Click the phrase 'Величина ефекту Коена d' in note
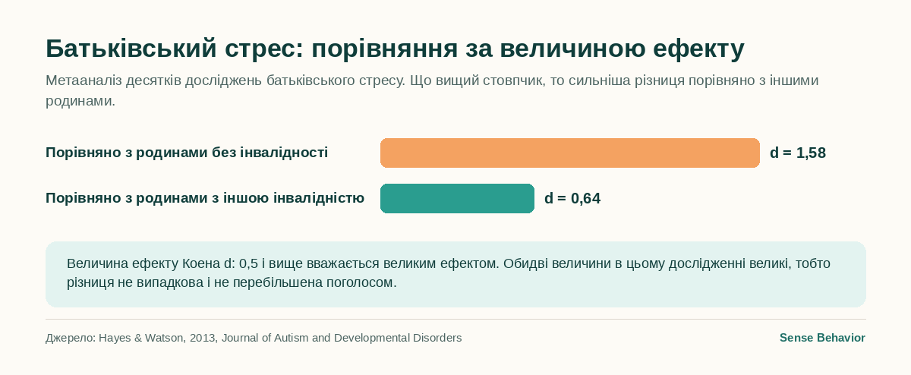Viewport: 911px width, 375px height. tap(150, 263)
